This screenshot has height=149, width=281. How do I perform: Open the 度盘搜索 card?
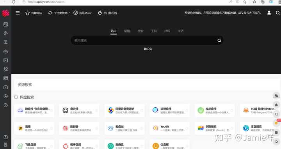coord(258,128)
